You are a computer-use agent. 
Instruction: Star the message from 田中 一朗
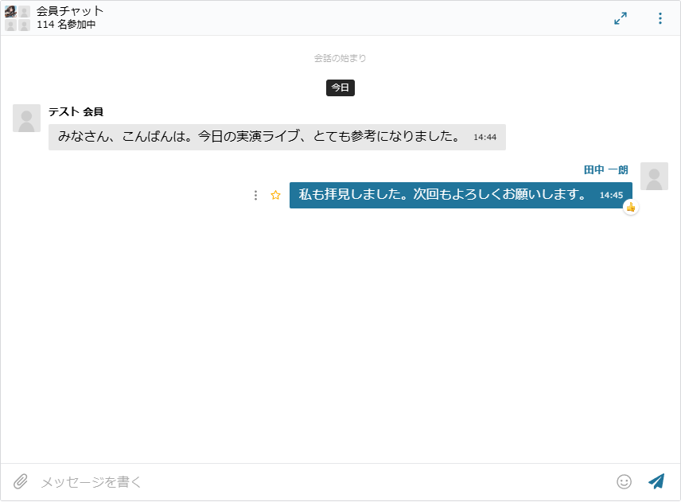275,196
